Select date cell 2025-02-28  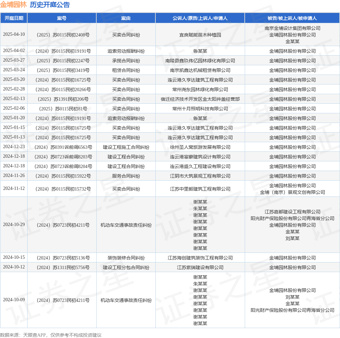point(14,89)
